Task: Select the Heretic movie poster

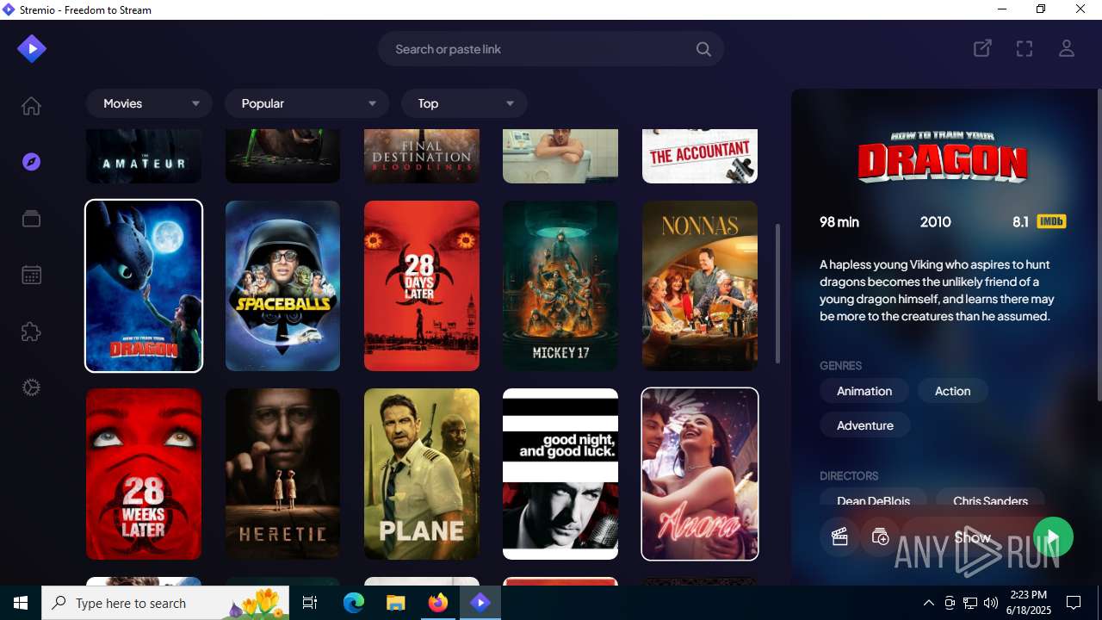Action: pos(282,474)
